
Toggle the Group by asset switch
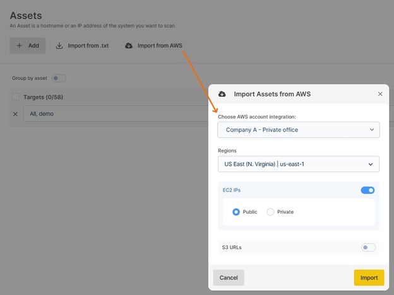(58, 78)
